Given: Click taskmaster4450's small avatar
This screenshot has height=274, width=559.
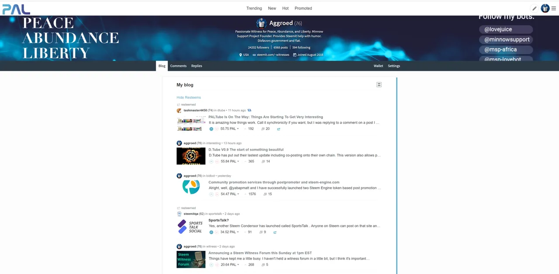Looking at the screenshot, I should pyautogui.click(x=179, y=111).
